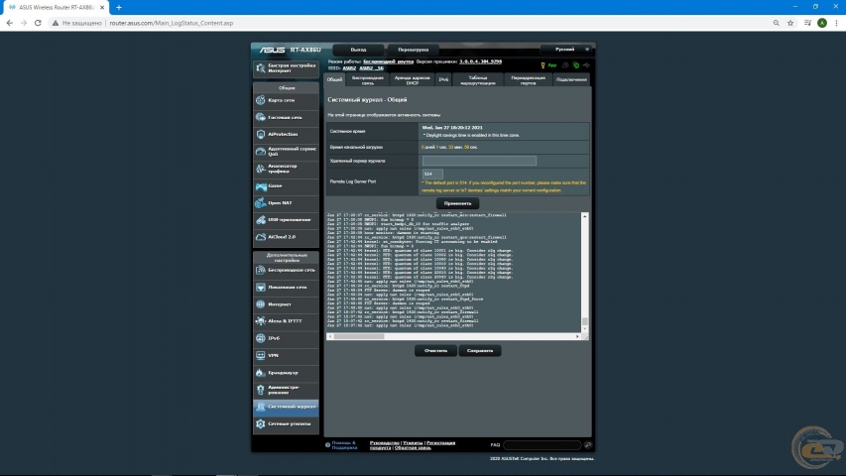The image size is (846, 476).
Task: Click the FAQ search magnifier icon
Action: 587,445
